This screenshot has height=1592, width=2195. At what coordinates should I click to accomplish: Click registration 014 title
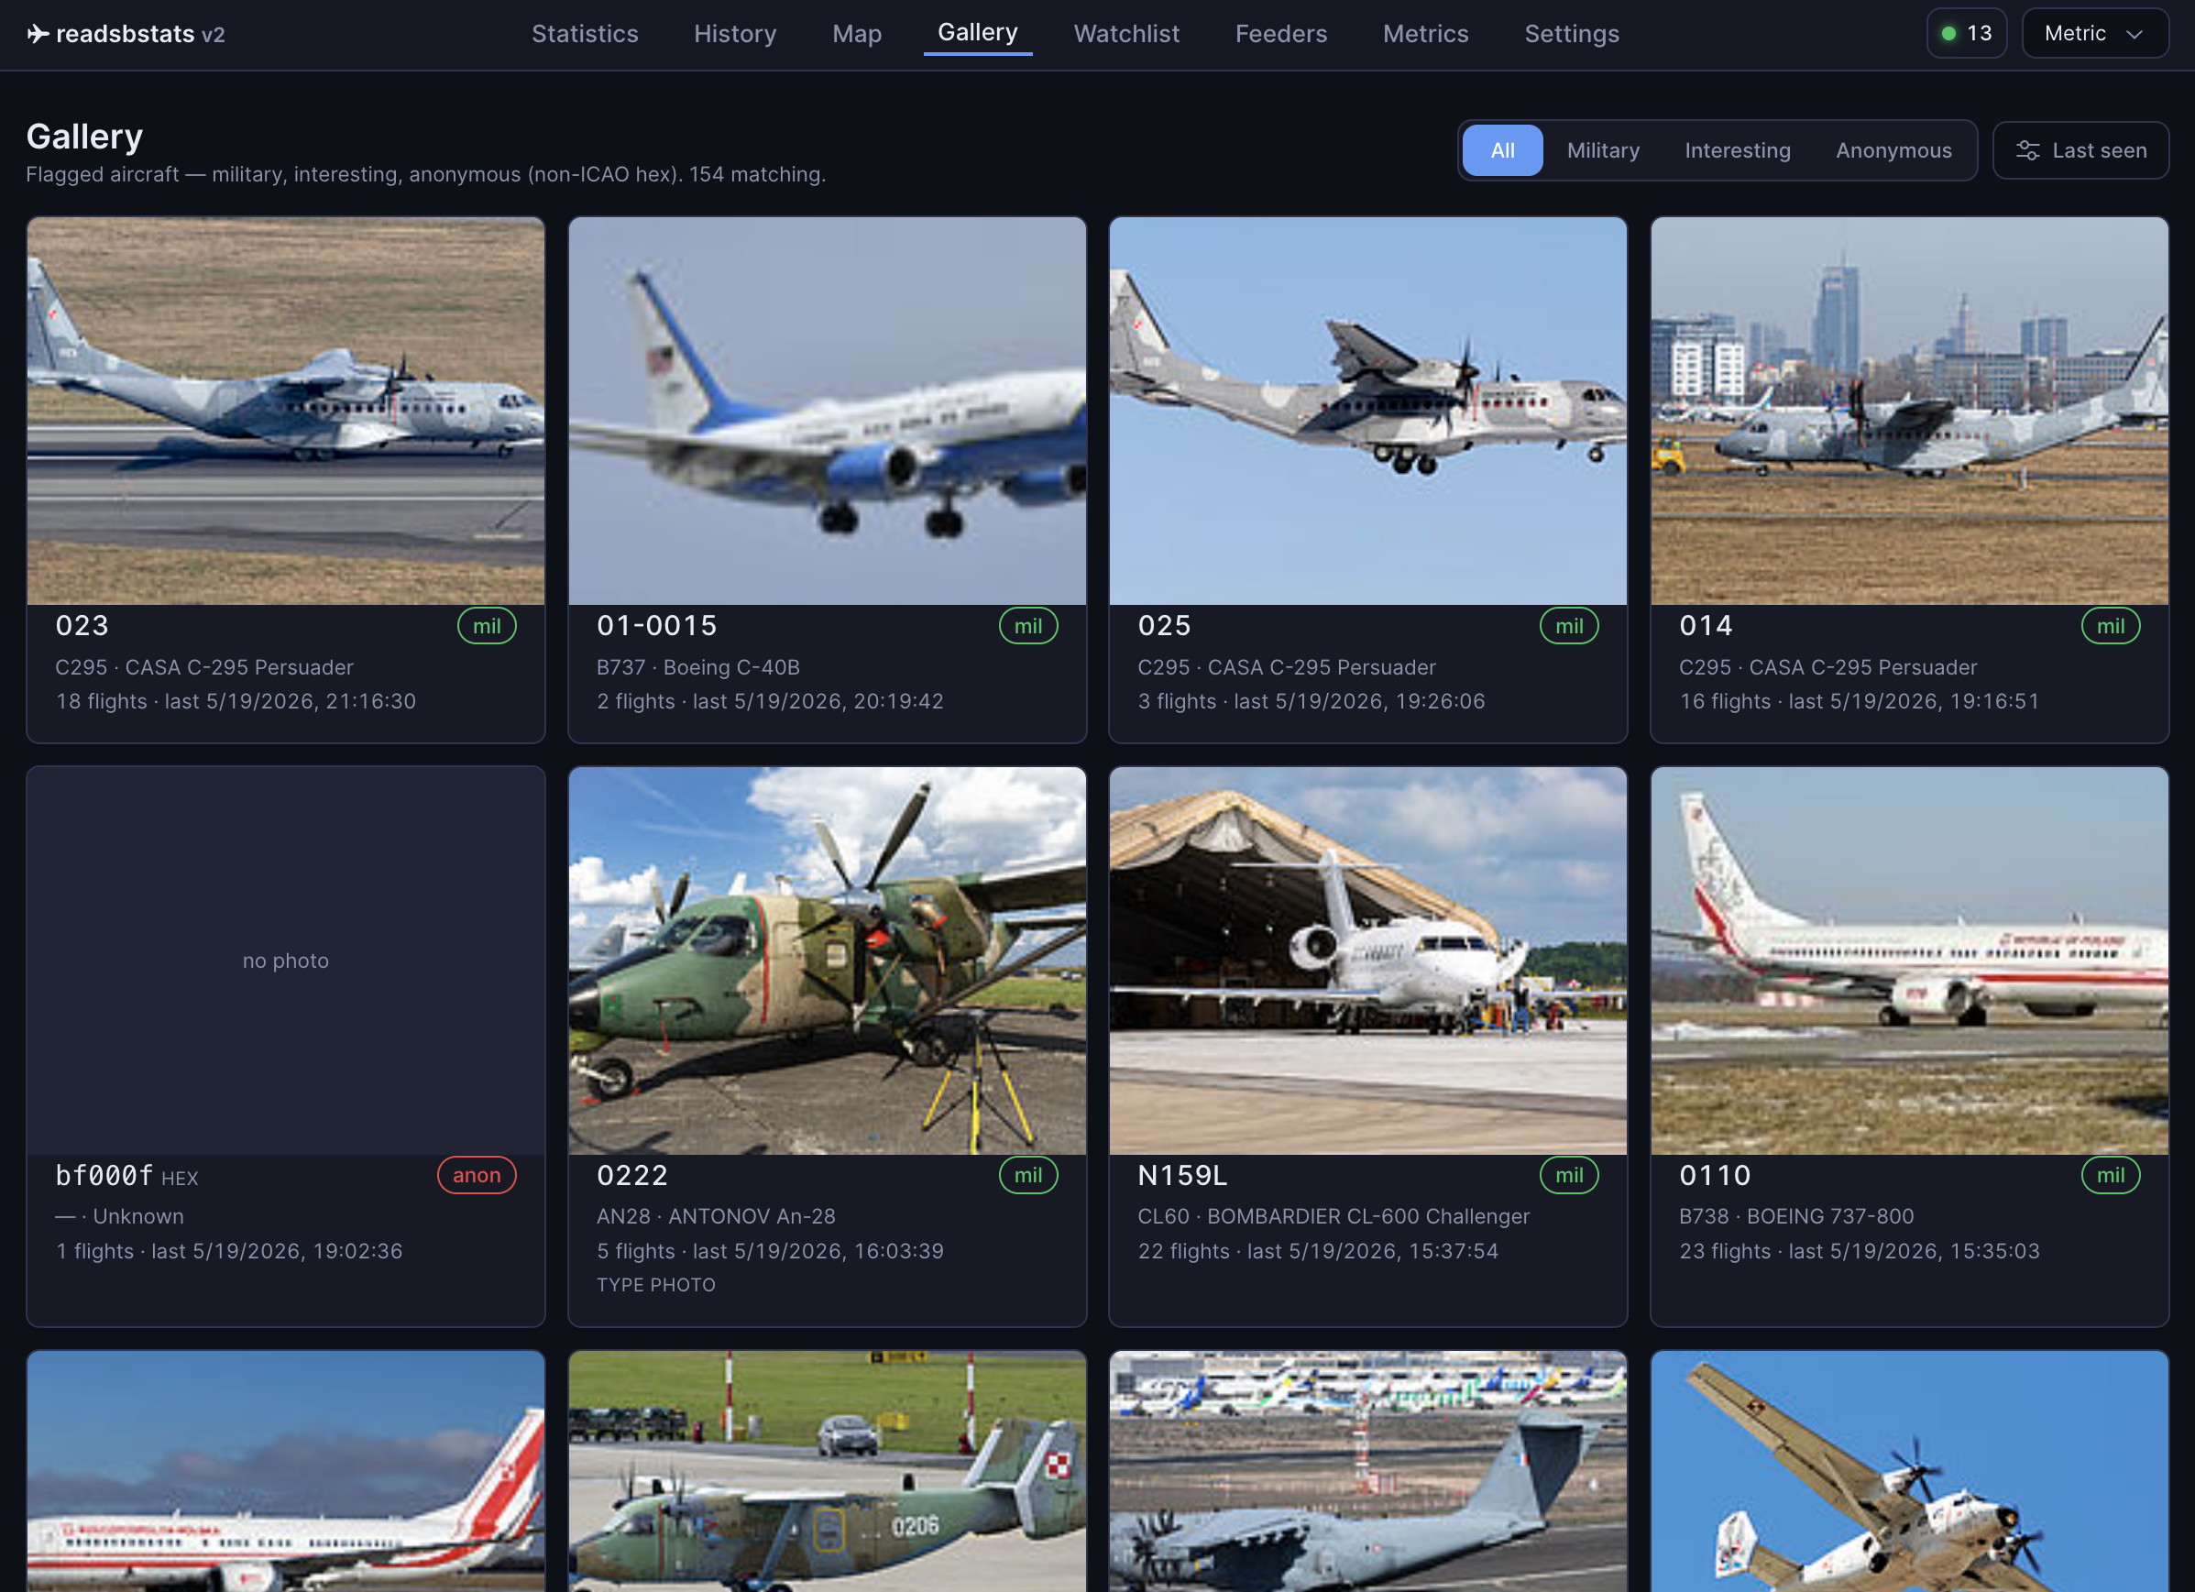[1707, 626]
